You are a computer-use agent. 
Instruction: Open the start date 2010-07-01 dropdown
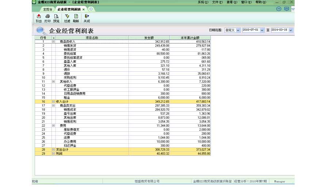tap(262, 30)
